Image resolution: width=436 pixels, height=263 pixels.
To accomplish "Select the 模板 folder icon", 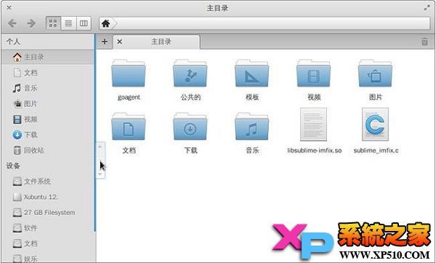I will click(x=252, y=73).
